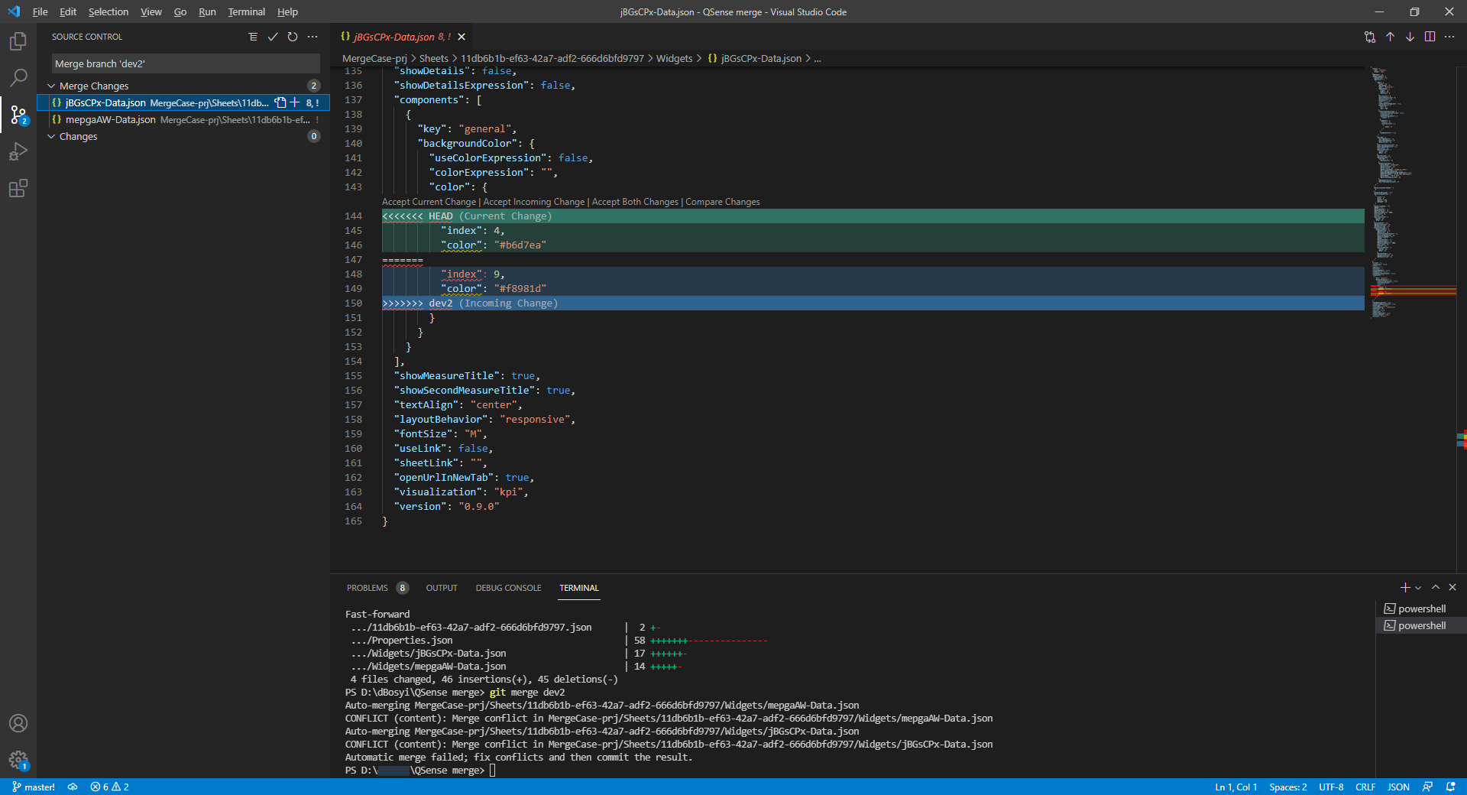Open the Terminal menu in menu bar

(246, 12)
